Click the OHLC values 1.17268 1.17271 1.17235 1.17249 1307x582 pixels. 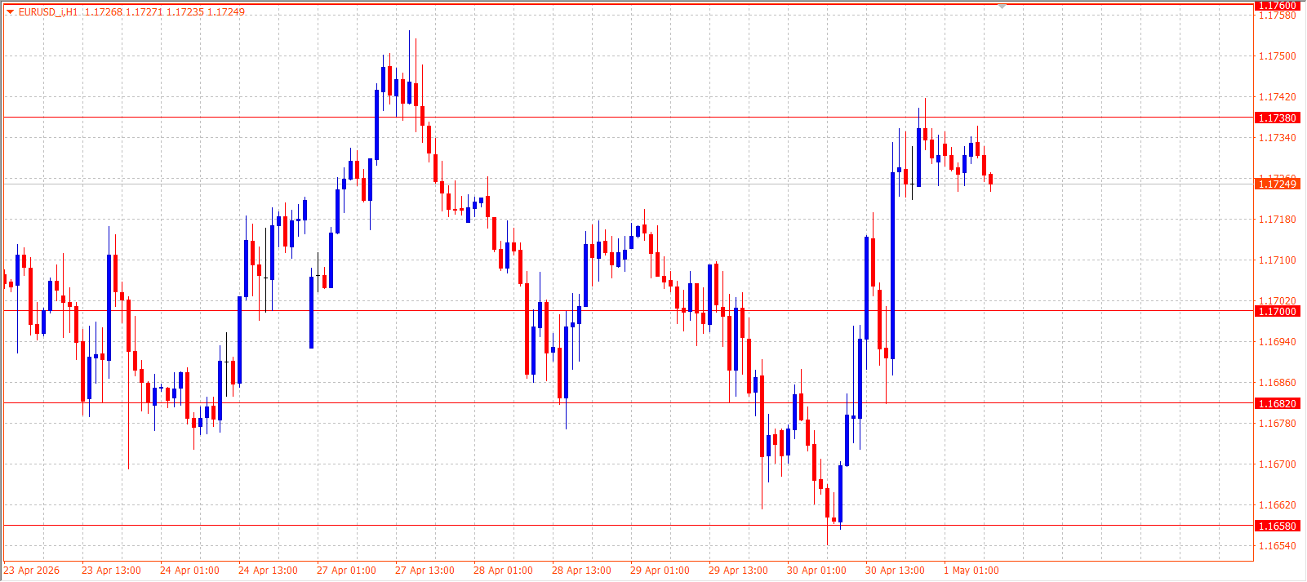pos(165,12)
